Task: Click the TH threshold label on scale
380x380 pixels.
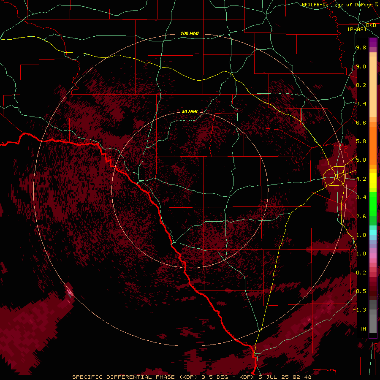Action: [363, 328]
